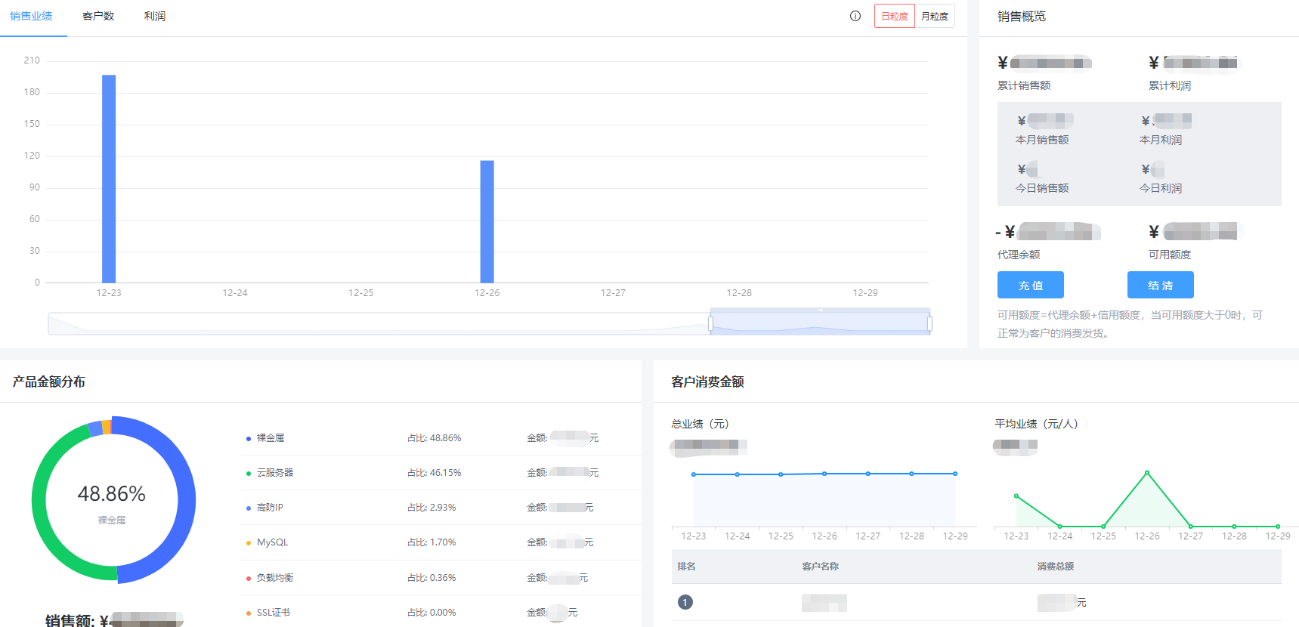Click 本月销售额 label
This screenshot has height=627, width=1299.
tap(1042, 140)
